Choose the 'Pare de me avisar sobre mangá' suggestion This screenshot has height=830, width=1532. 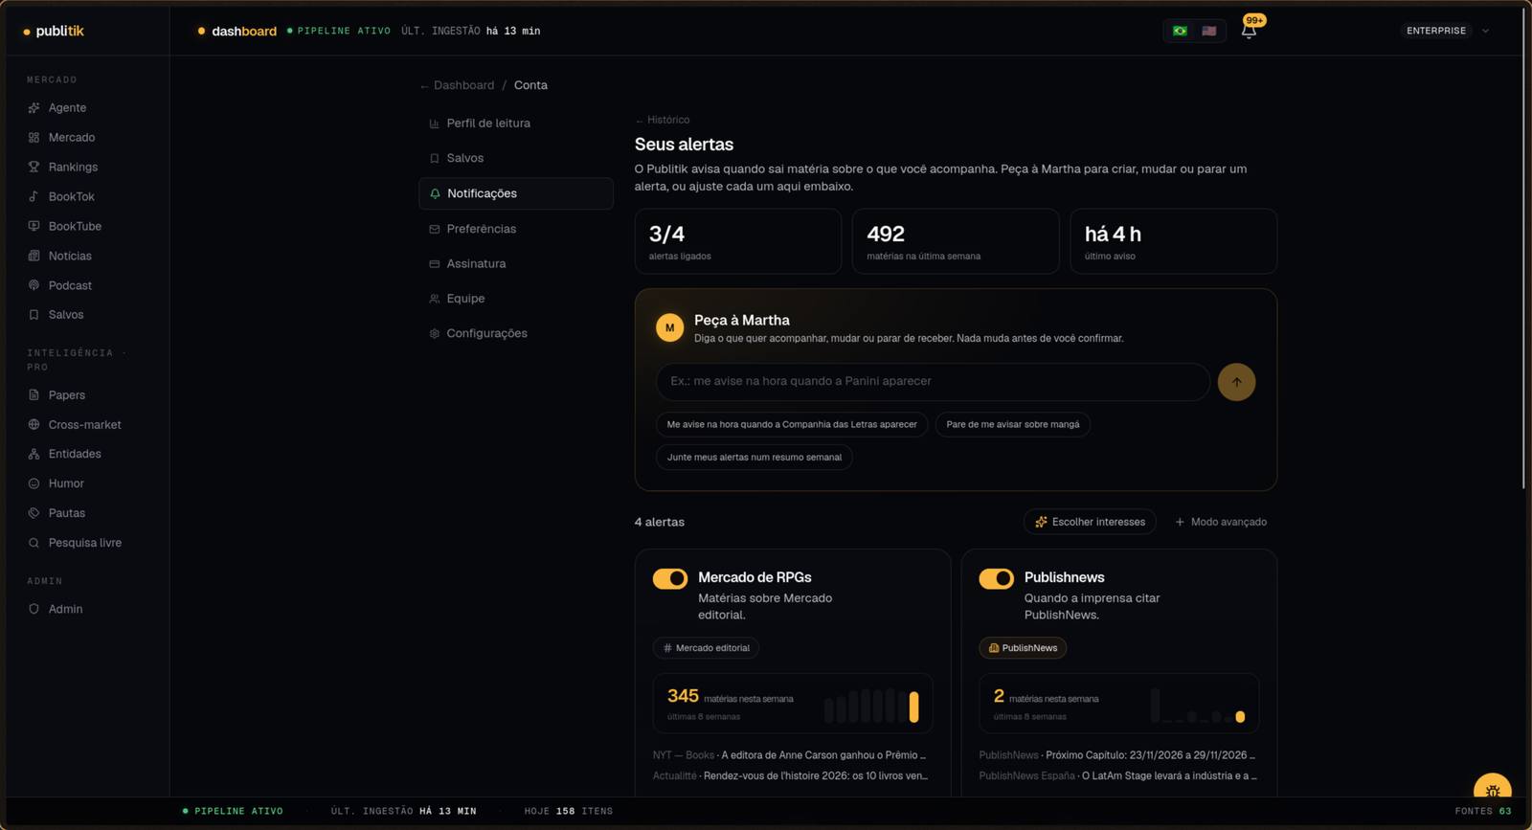pos(1012,424)
